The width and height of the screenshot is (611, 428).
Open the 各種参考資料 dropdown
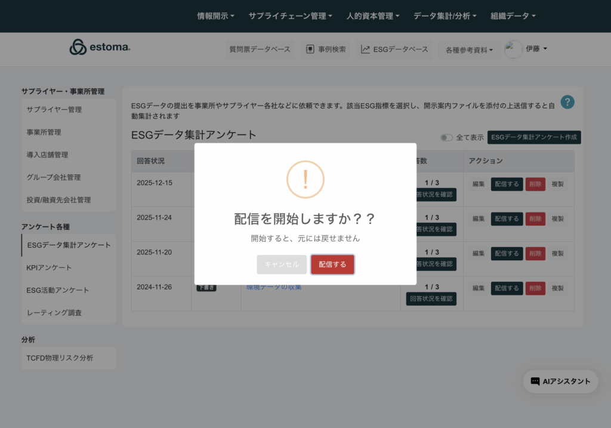pyautogui.click(x=469, y=50)
